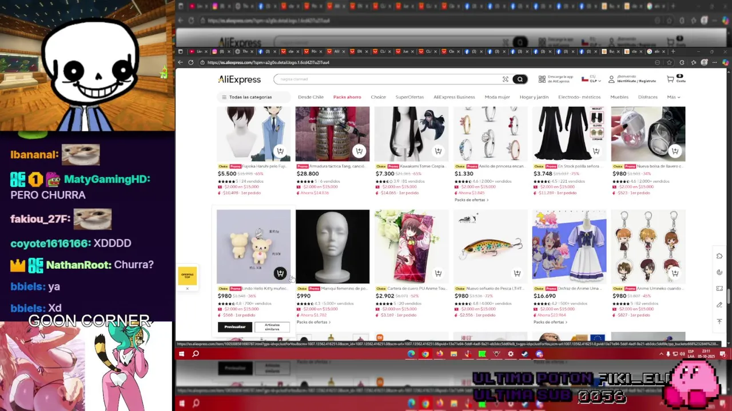Expand 'Packs de ofertas' under Maniquí femenino
The height and width of the screenshot is (411, 732).
314,322
